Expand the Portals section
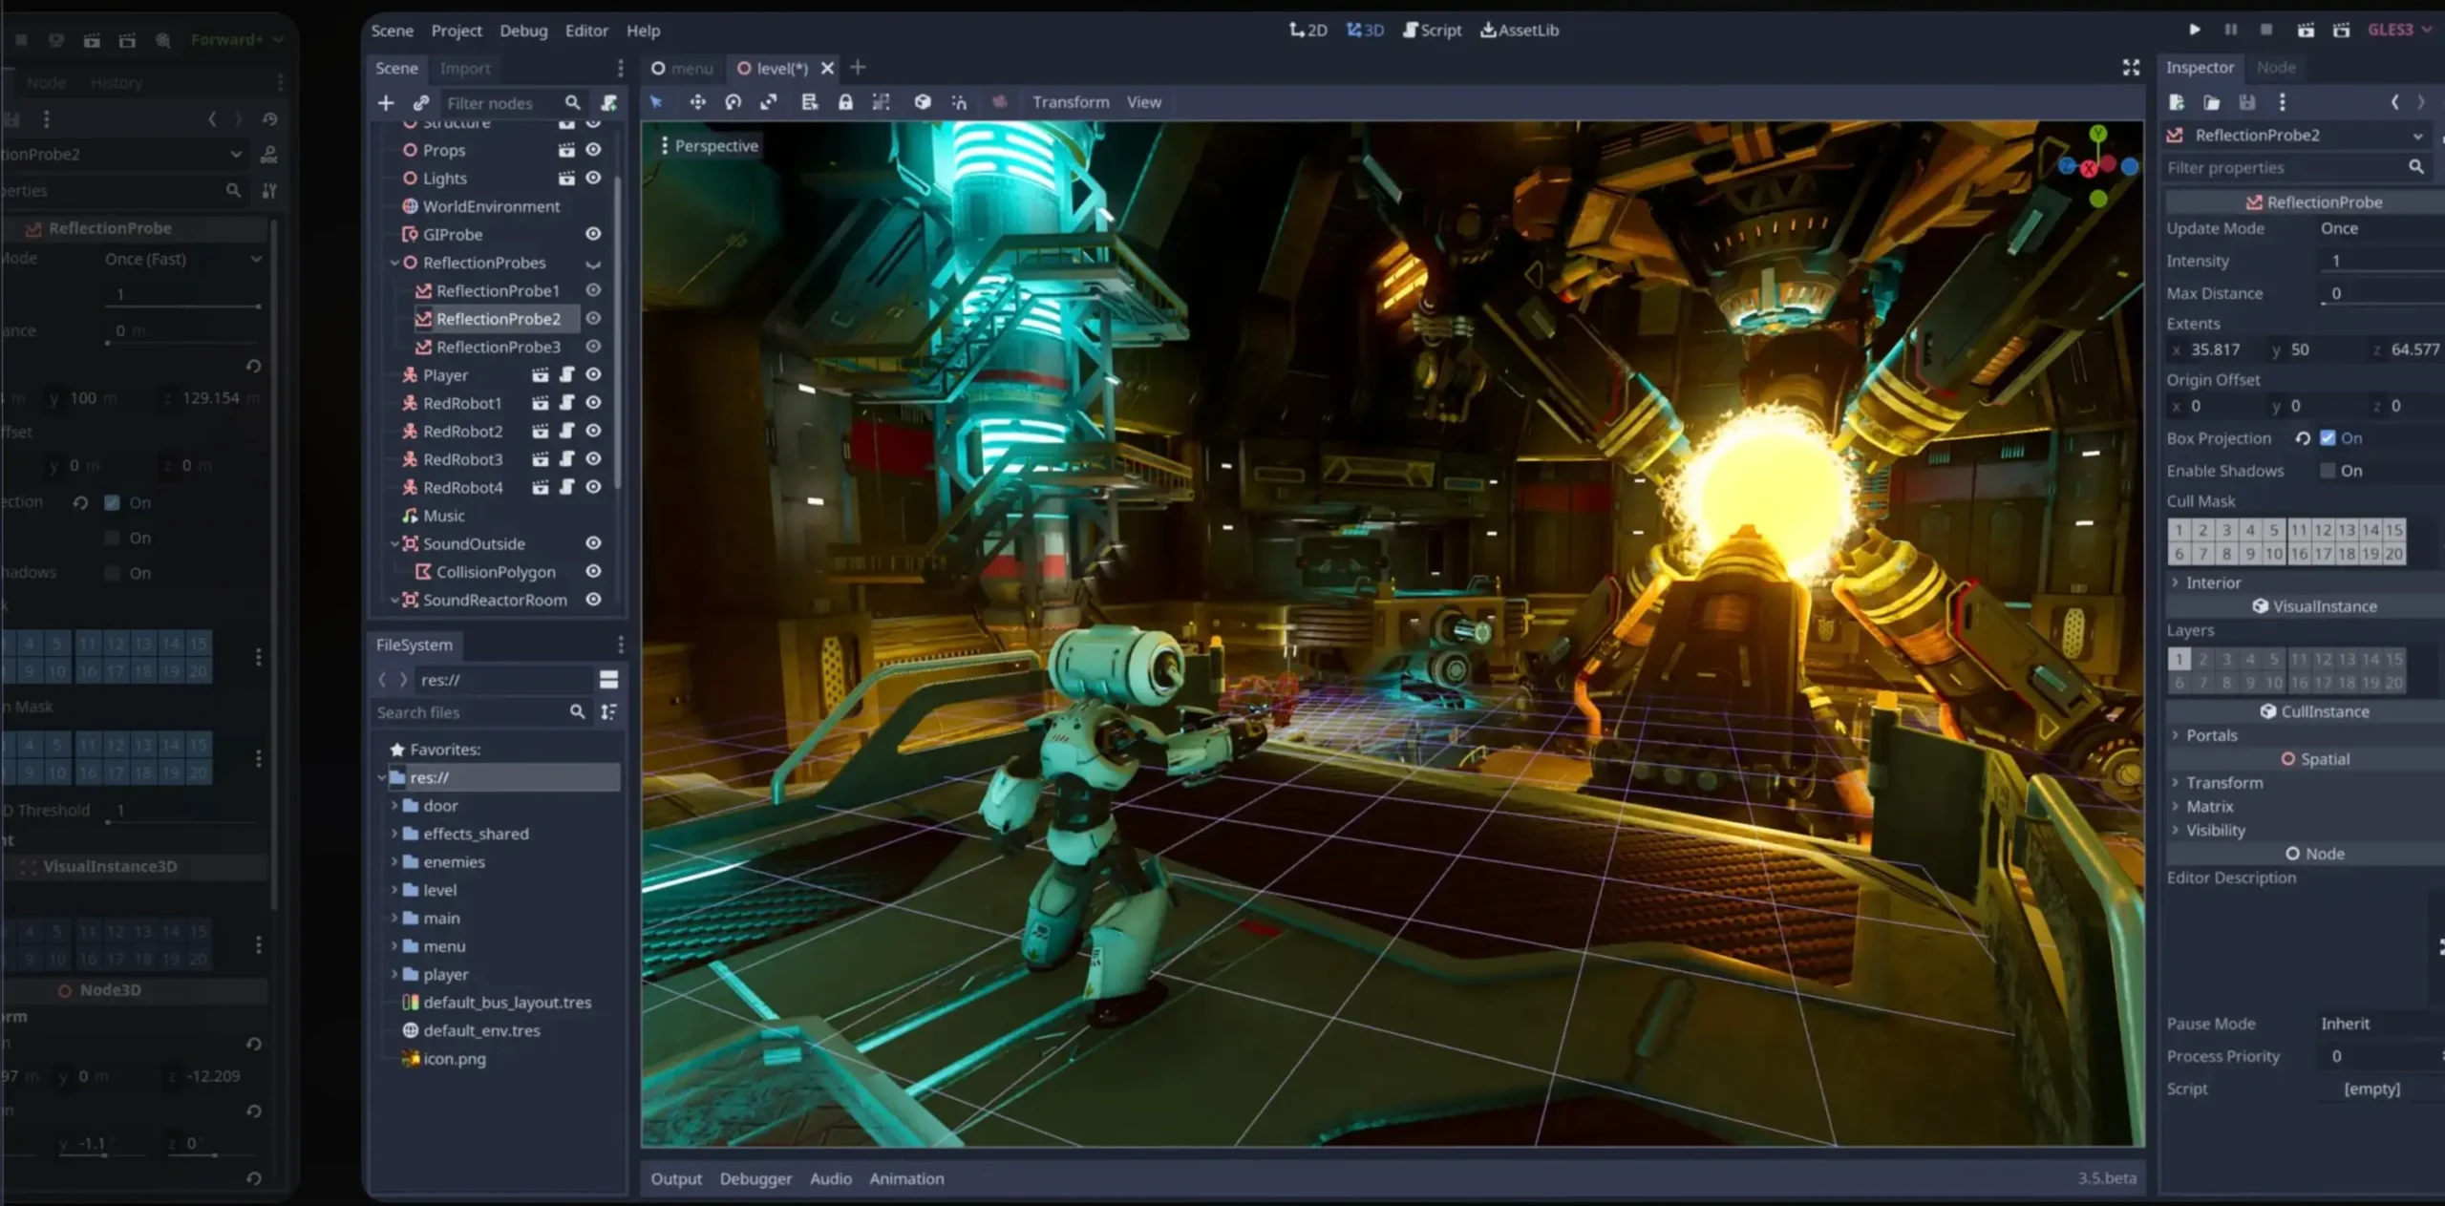 (x=2176, y=735)
